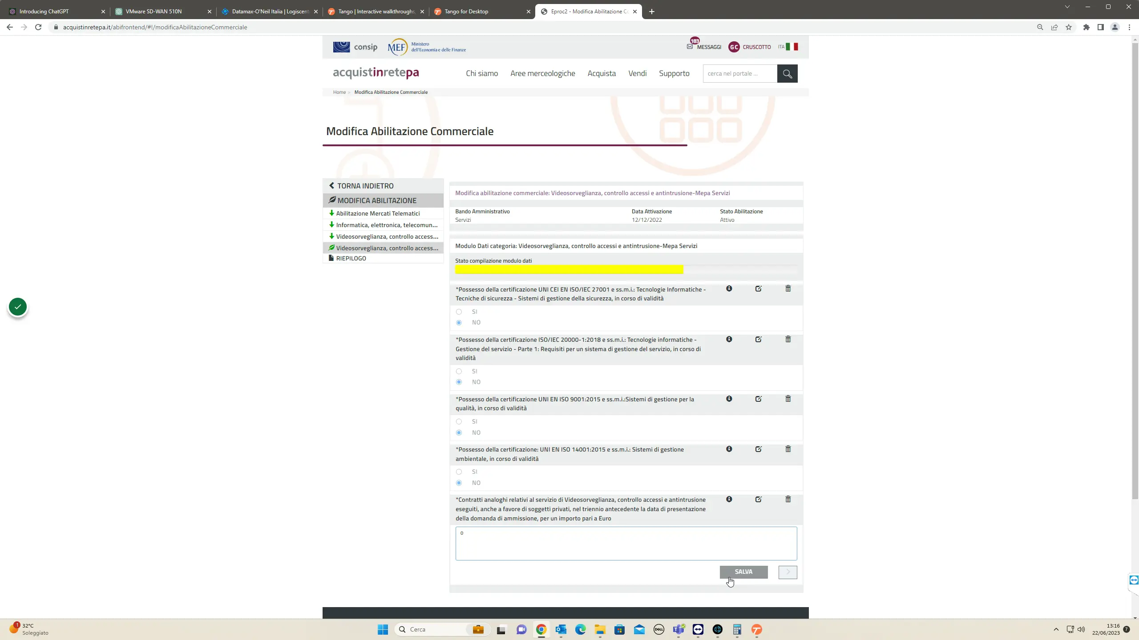Click trash icon for ISO/IEC 27001 certification

[788, 288]
